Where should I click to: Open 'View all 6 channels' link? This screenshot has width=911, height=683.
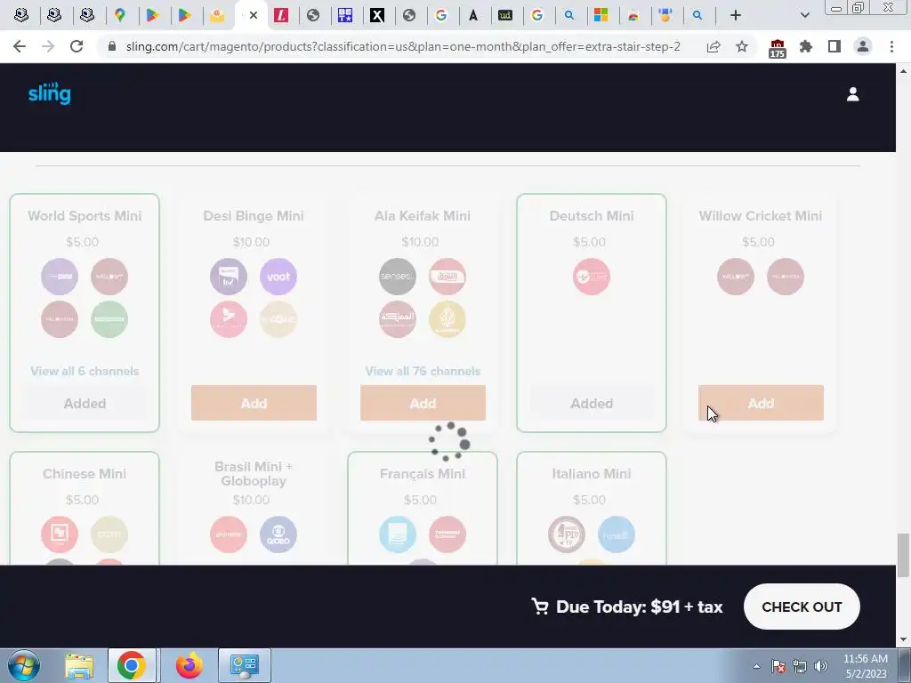pyautogui.click(x=85, y=371)
